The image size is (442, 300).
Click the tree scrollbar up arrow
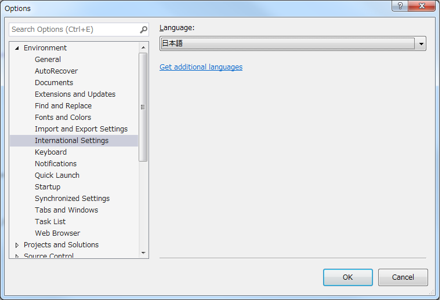143,47
